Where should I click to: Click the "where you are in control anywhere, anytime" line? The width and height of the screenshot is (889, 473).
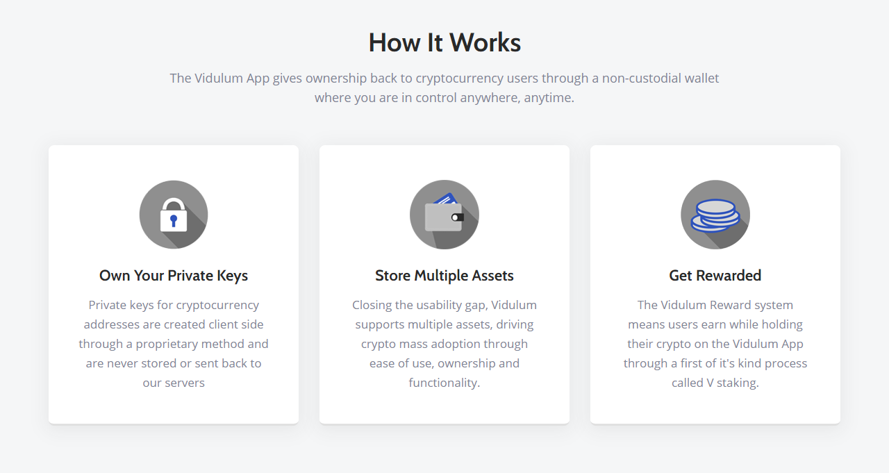tap(444, 97)
